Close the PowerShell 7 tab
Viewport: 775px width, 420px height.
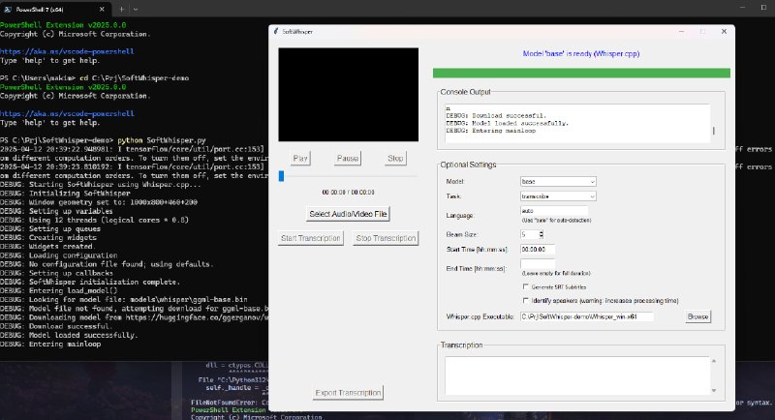[102, 8]
